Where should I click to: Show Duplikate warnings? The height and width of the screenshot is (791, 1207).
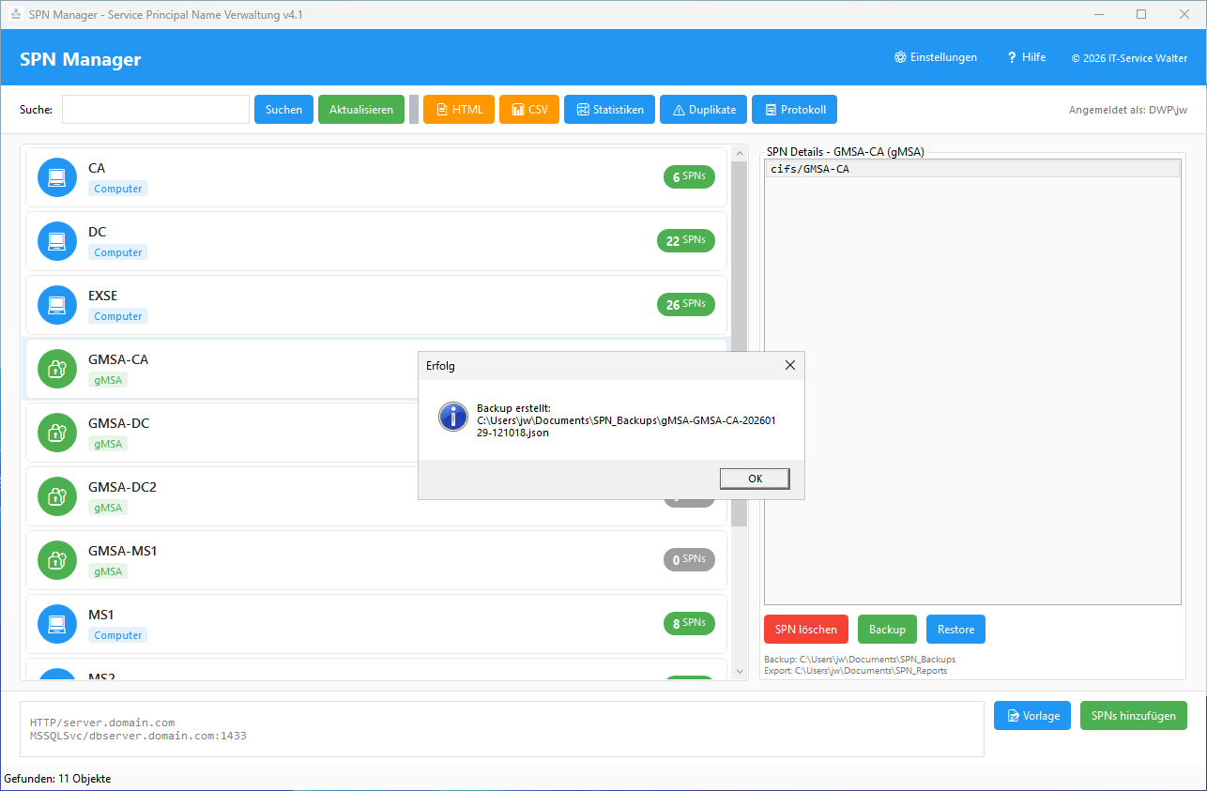click(704, 110)
